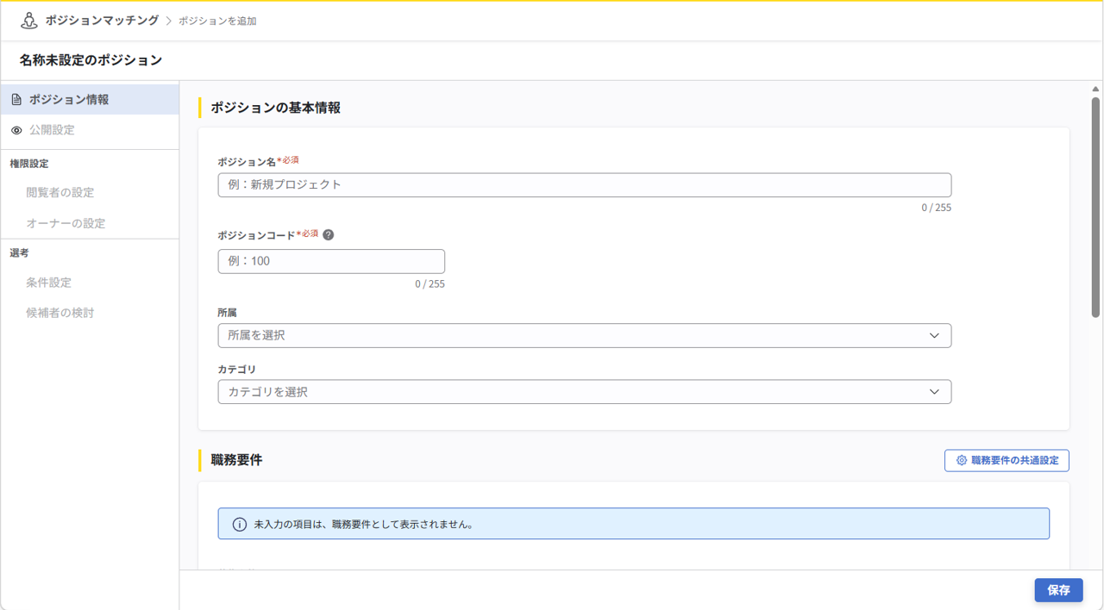1104x610 pixels.
Task: Click the notice text 未入力の項目は、職務要件として表示されません。
Action: click(363, 524)
